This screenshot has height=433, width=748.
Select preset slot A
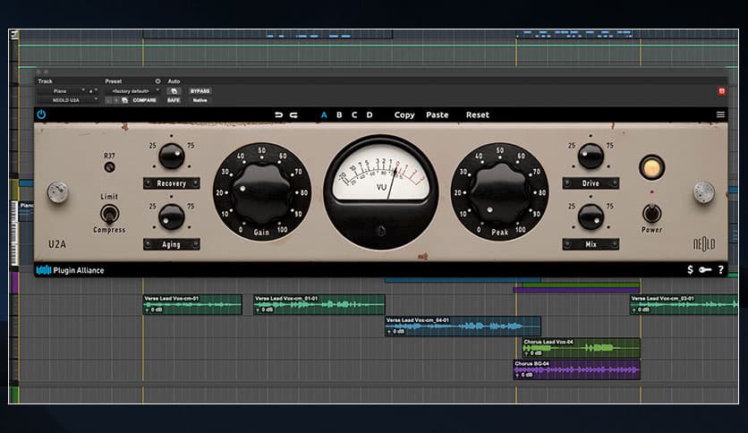tap(324, 115)
